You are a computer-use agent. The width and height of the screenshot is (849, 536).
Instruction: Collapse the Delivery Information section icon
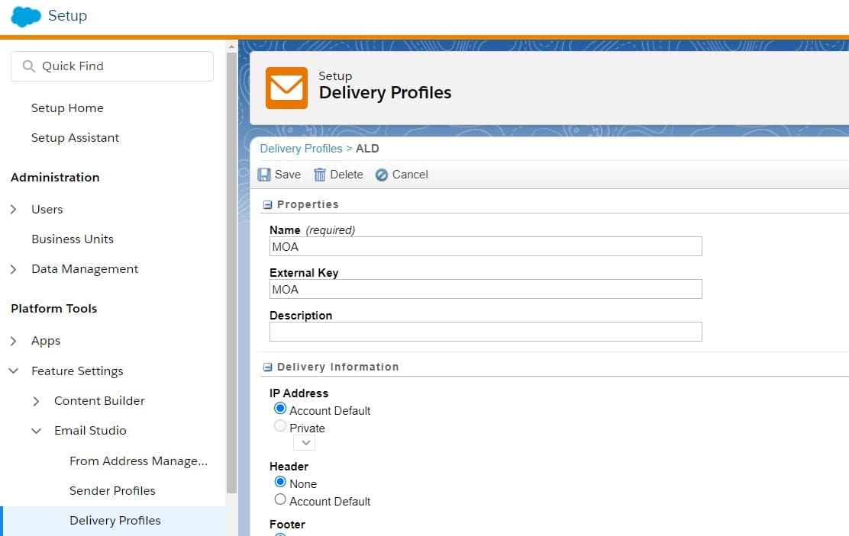[x=268, y=367]
